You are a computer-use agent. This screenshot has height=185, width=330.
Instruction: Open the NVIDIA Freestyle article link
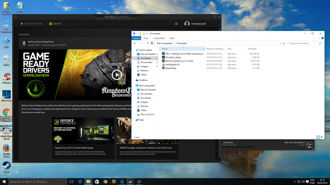(x=146, y=148)
